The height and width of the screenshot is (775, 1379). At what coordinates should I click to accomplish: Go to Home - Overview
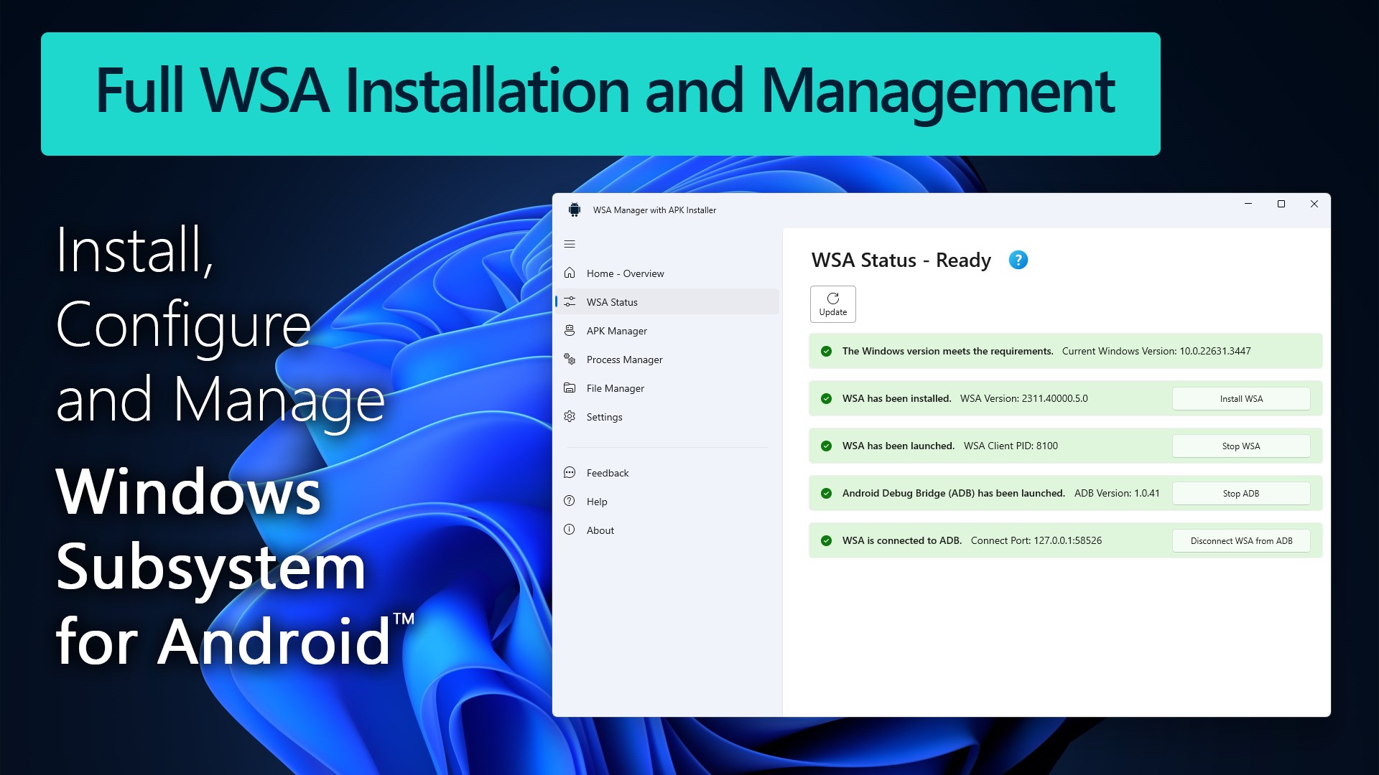625,273
